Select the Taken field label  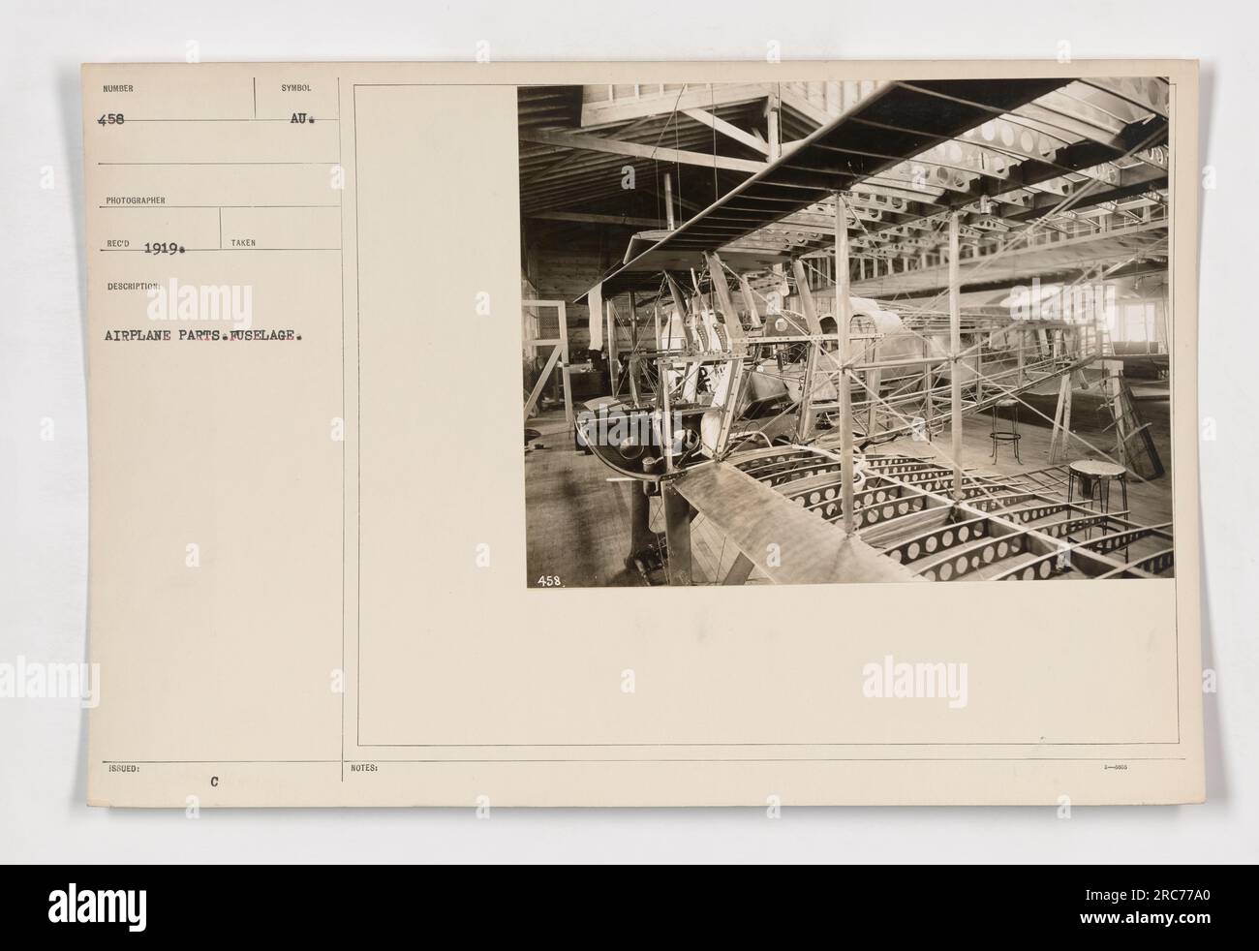(x=244, y=243)
